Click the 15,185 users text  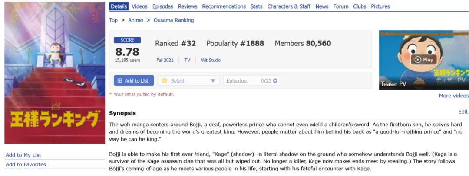coord(127,60)
